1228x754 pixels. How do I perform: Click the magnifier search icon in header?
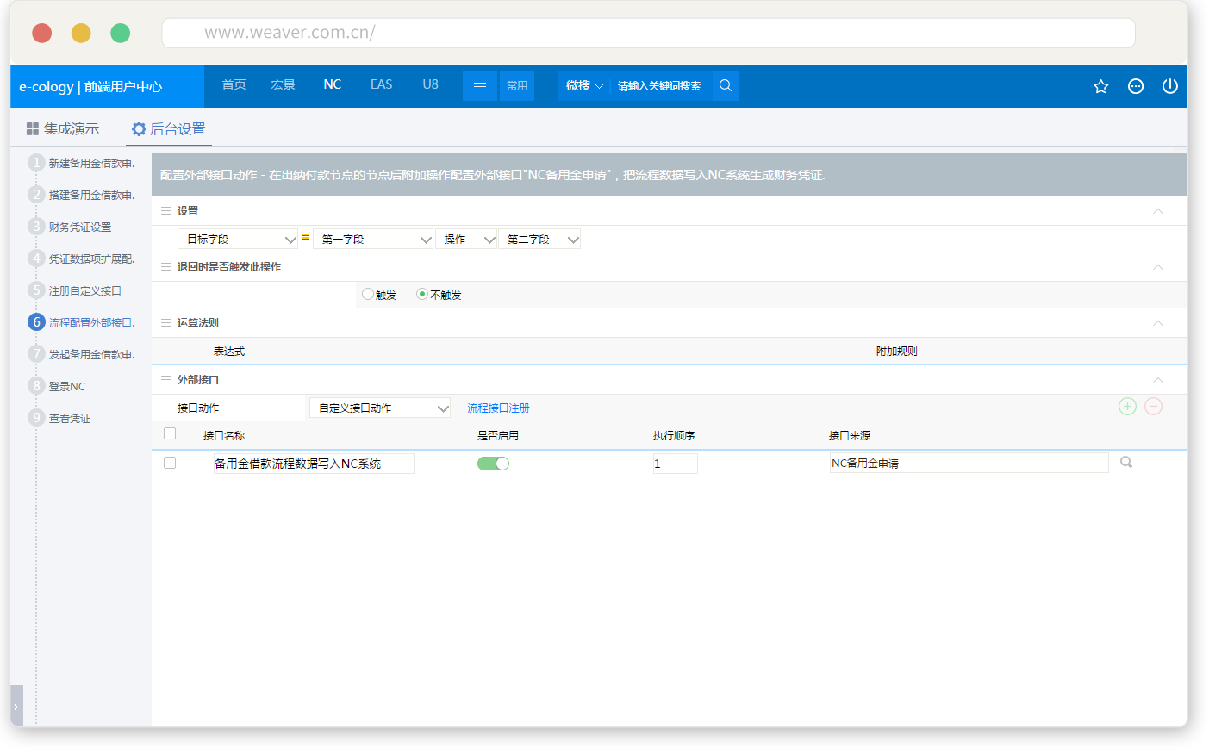(726, 85)
